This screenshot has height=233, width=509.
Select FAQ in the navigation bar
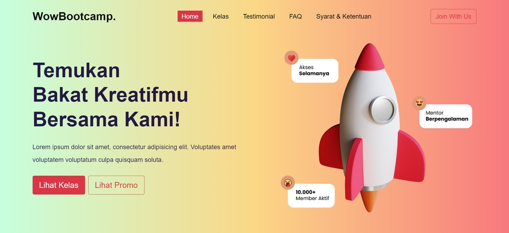295,16
